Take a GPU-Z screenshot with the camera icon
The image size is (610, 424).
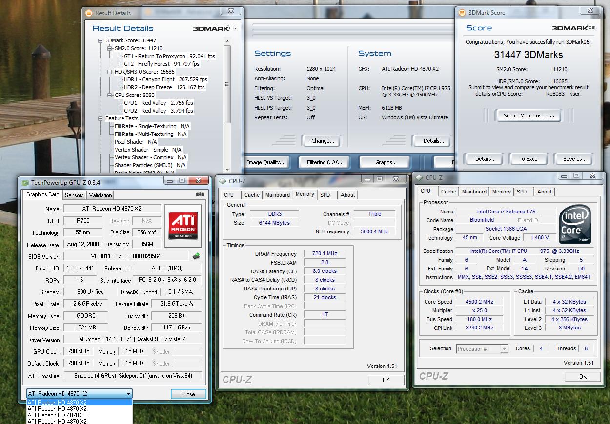point(200,194)
